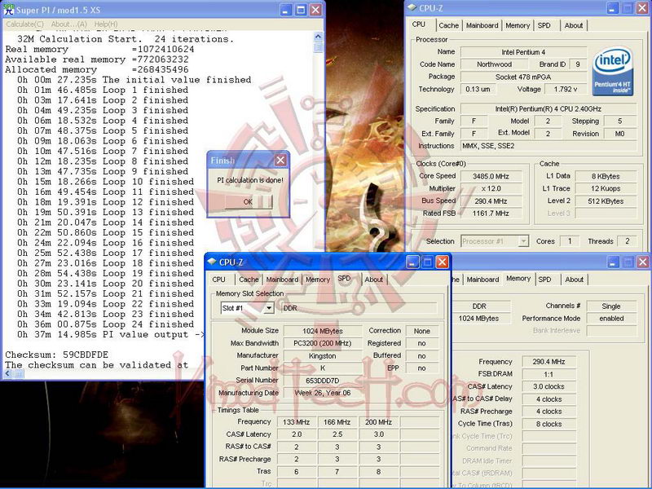Click the Serial Number 653DDD7D field
652x489 pixels.
322,381
